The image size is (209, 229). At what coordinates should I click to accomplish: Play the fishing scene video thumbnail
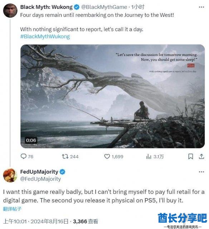click(x=112, y=96)
